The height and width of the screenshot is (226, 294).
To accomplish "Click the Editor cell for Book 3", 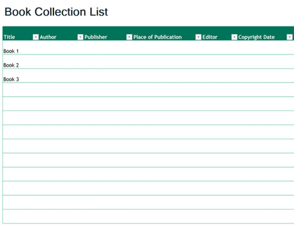I will point(219,76).
